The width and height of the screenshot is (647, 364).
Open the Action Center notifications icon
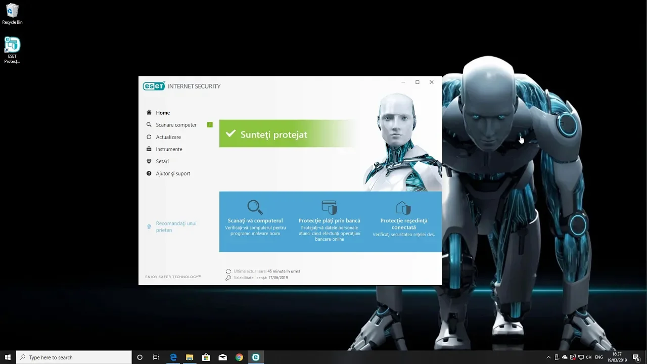pos(636,357)
